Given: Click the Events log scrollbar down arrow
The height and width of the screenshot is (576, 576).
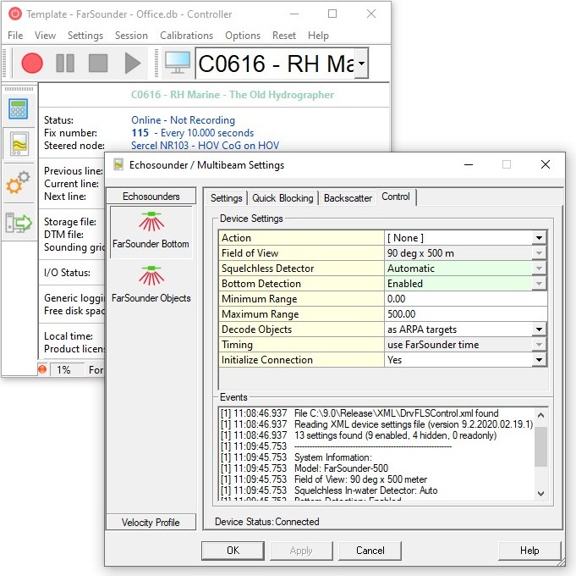Looking at the screenshot, I should click(540, 492).
